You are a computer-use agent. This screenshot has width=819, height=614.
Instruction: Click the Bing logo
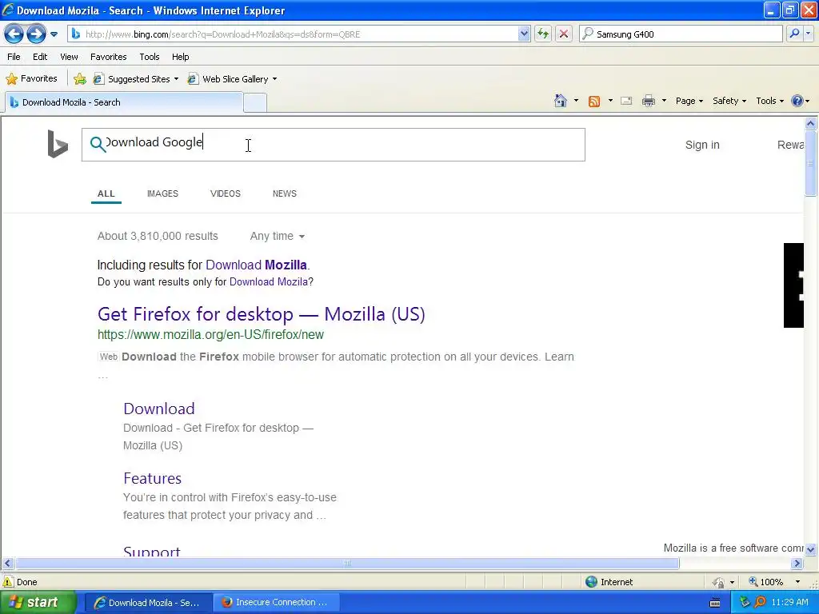click(58, 144)
